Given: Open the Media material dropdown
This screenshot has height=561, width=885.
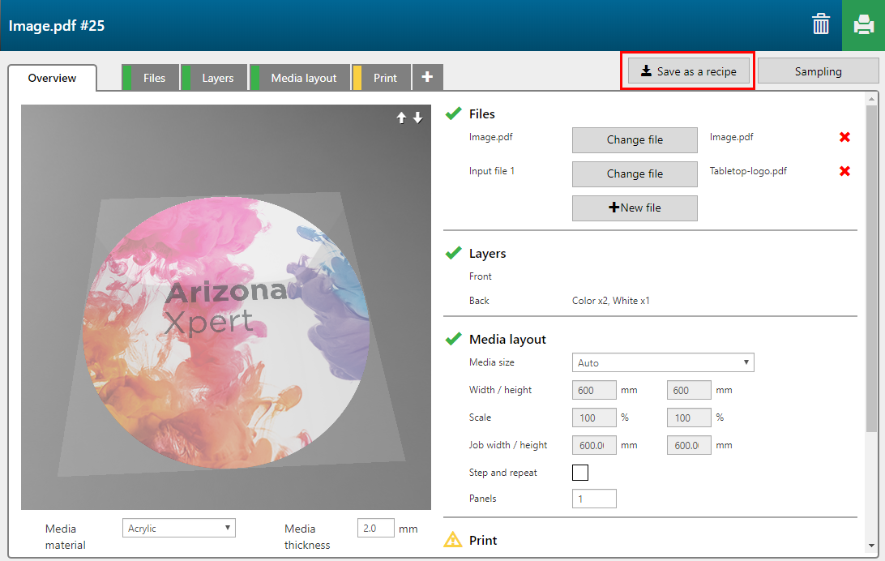Looking at the screenshot, I should 179,529.
